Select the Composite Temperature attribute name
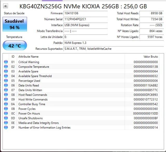166x152 pixels. click(x=34, y=67)
